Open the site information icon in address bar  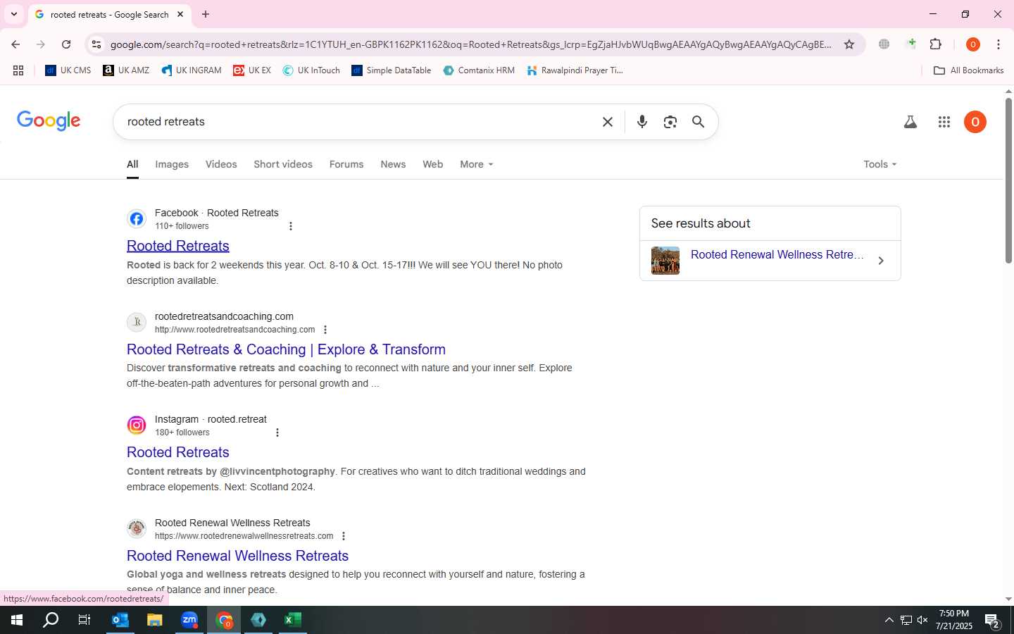click(x=96, y=44)
